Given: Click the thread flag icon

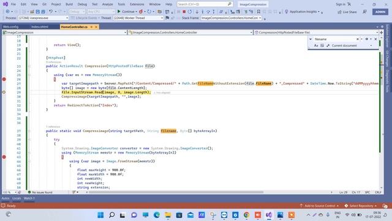Looking at the screenshot, I should click(167, 18).
